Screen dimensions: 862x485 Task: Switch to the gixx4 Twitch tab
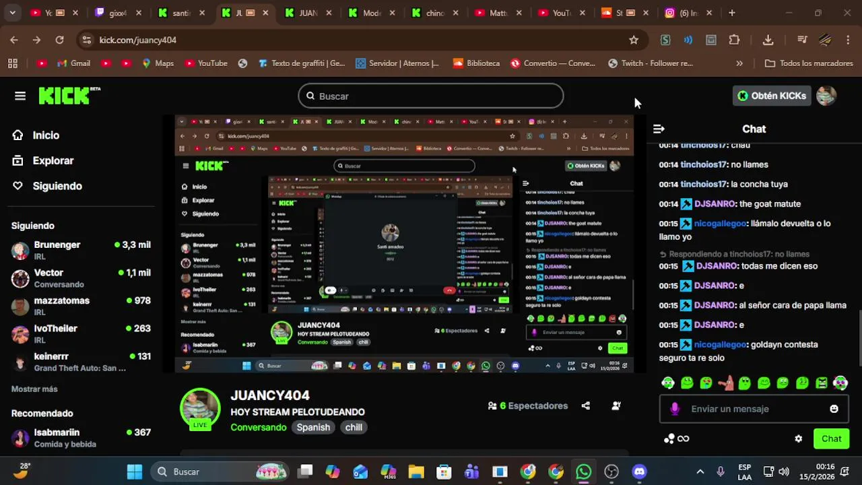[119, 13]
